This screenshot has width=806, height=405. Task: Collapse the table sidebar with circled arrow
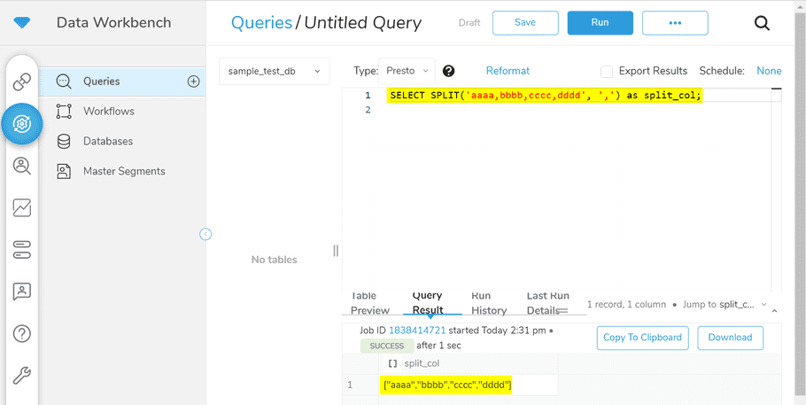pyautogui.click(x=205, y=234)
